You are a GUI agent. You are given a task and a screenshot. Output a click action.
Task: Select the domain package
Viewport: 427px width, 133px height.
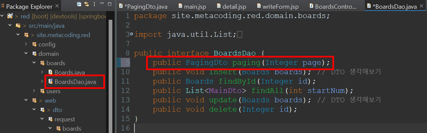48,53
